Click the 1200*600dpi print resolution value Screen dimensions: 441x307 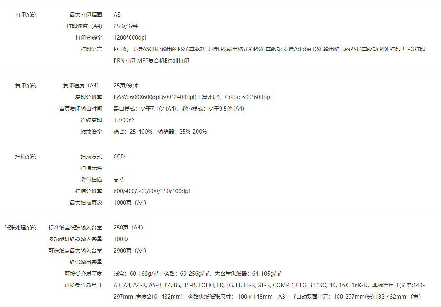click(x=130, y=38)
